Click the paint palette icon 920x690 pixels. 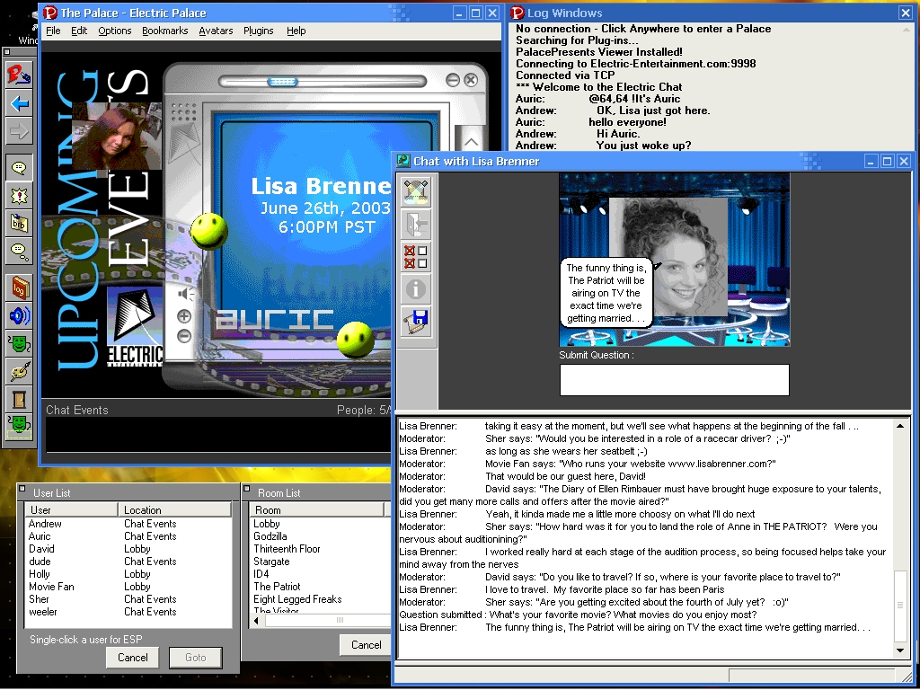19,370
